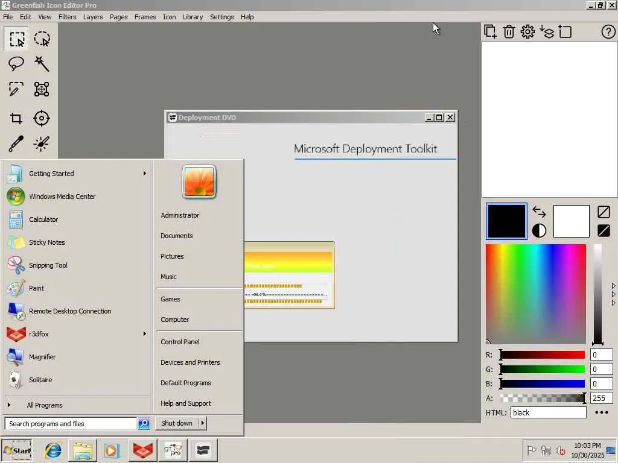Viewport: 618px width, 463px height.
Task: Reset to default black and white colors
Action: [539, 231]
